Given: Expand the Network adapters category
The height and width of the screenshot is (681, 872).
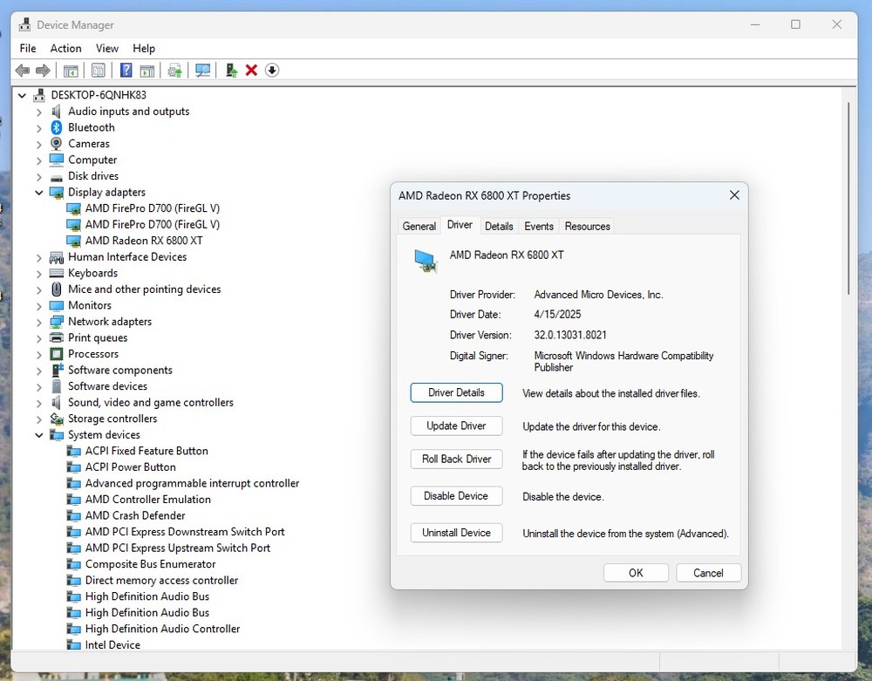Looking at the screenshot, I should (39, 322).
